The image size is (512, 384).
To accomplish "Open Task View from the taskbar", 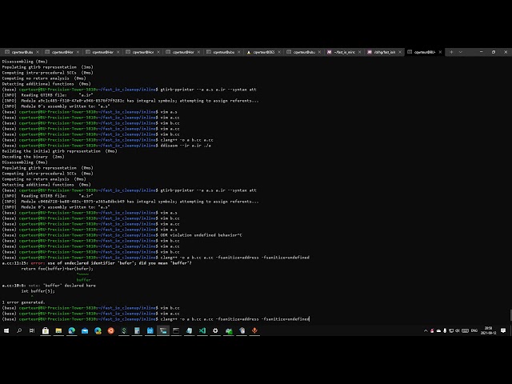I will (x=32, y=330).
